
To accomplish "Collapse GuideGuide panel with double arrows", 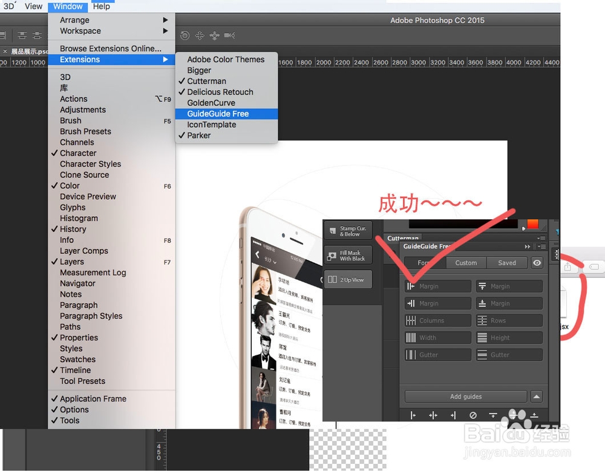I will click(x=528, y=246).
